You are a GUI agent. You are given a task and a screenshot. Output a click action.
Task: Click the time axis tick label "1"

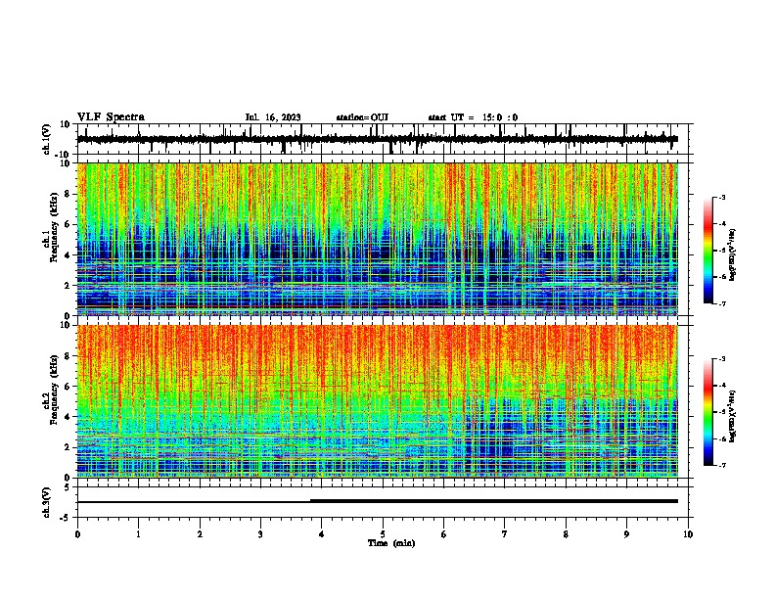click(138, 534)
